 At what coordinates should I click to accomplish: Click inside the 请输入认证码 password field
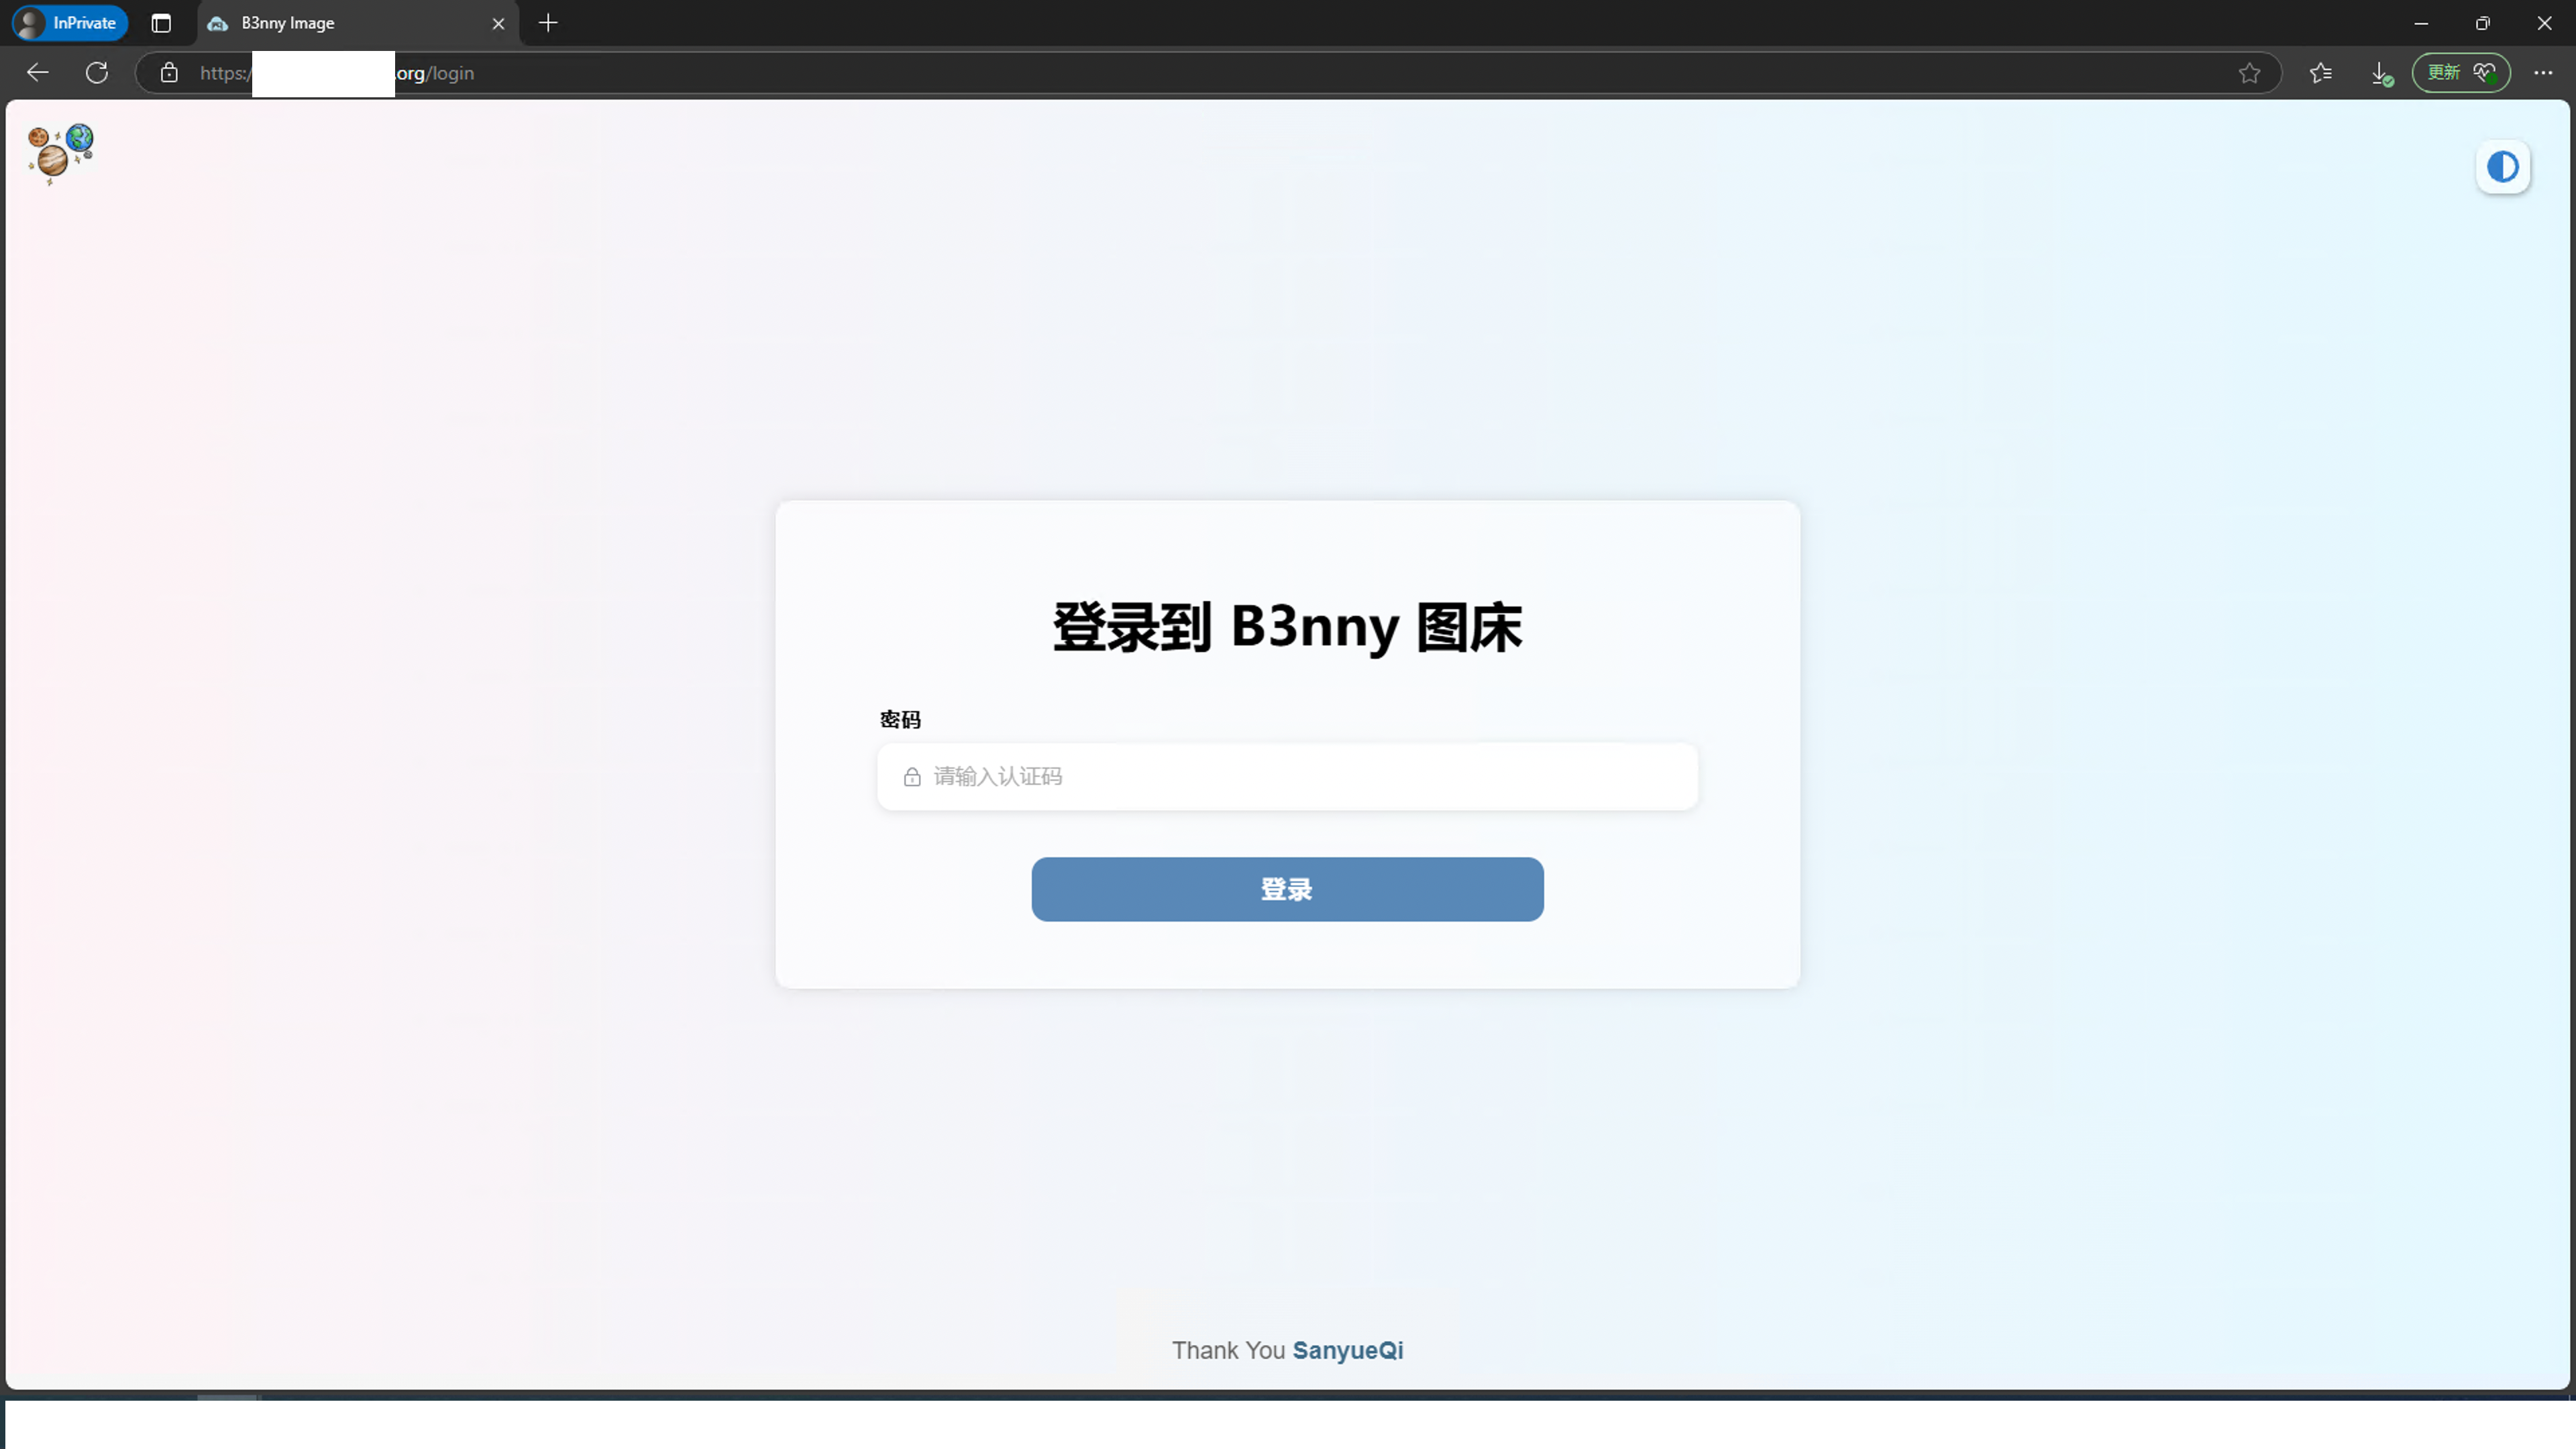tap(1286, 776)
